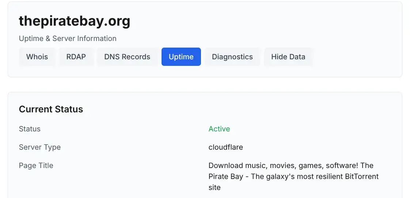410x198 pixels.
Task: Click the active Uptime tab
Action: point(181,57)
